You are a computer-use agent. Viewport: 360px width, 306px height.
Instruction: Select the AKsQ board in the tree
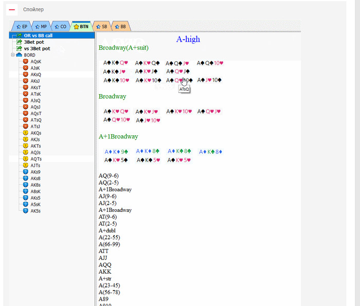pyautogui.click(x=35, y=75)
